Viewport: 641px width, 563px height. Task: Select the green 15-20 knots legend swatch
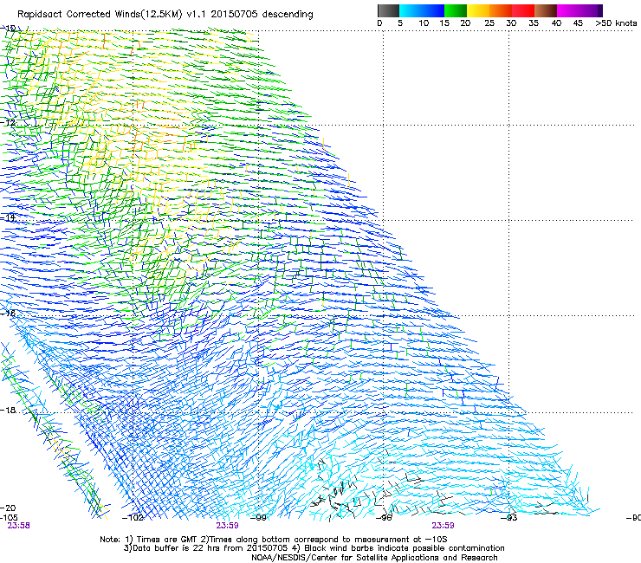(x=456, y=10)
